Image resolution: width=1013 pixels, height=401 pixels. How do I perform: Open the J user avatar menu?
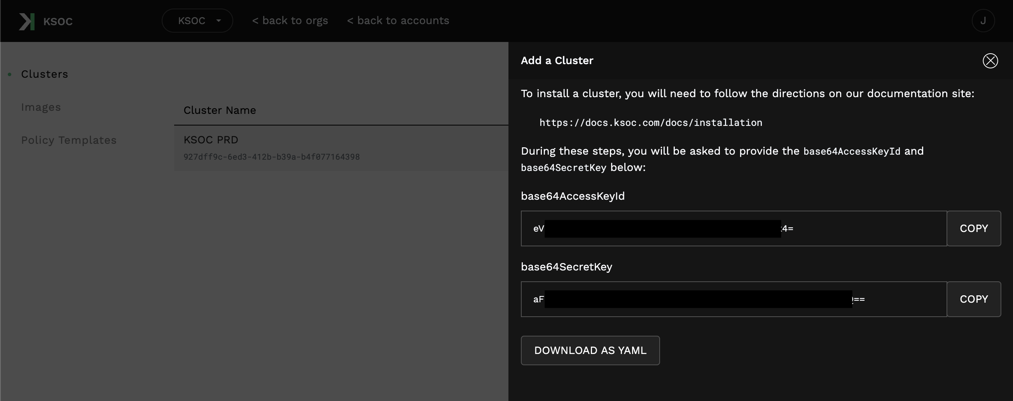point(983,21)
